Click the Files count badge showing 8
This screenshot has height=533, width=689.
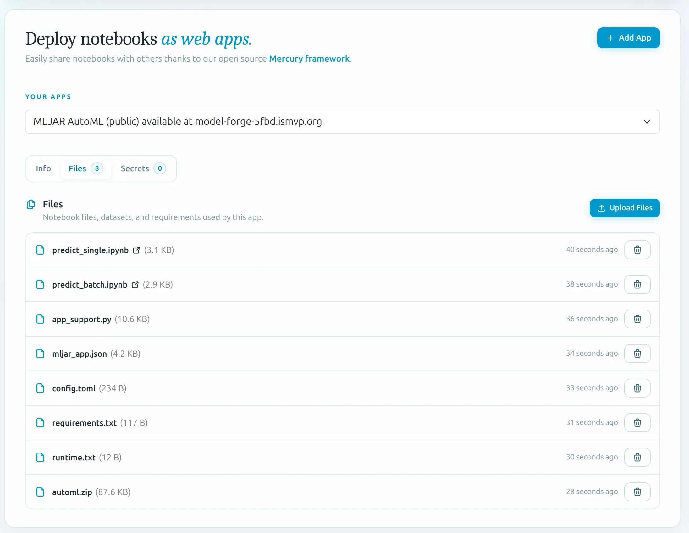(x=97, y=168)
